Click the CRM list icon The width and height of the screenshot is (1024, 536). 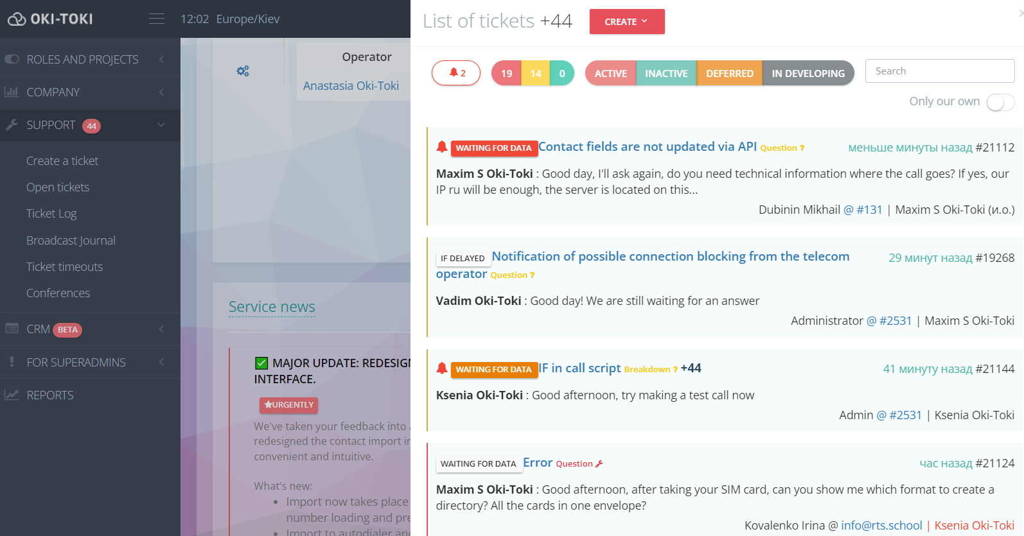[x=12, y=329]
